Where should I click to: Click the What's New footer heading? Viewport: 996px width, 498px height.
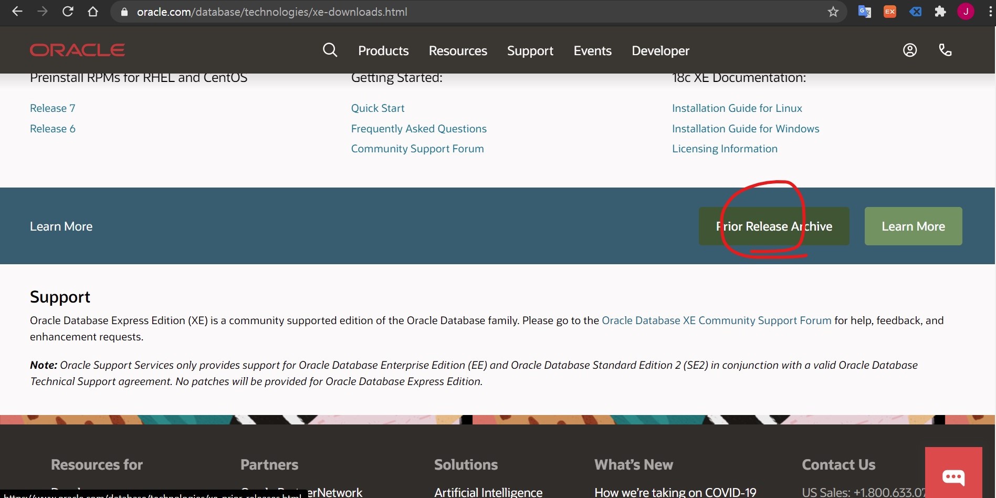click(x=634, y=465)
